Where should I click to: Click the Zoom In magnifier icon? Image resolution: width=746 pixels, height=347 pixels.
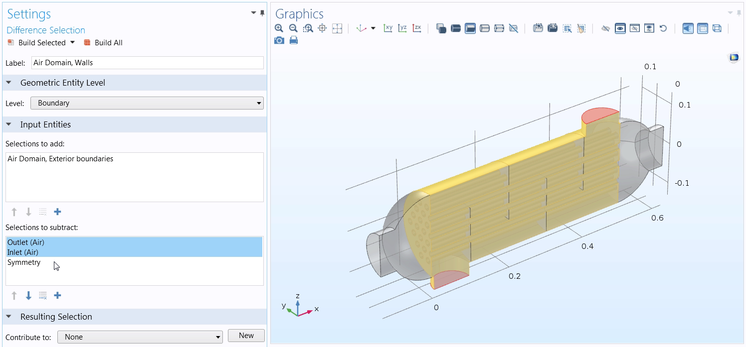[x=279, y=28]
